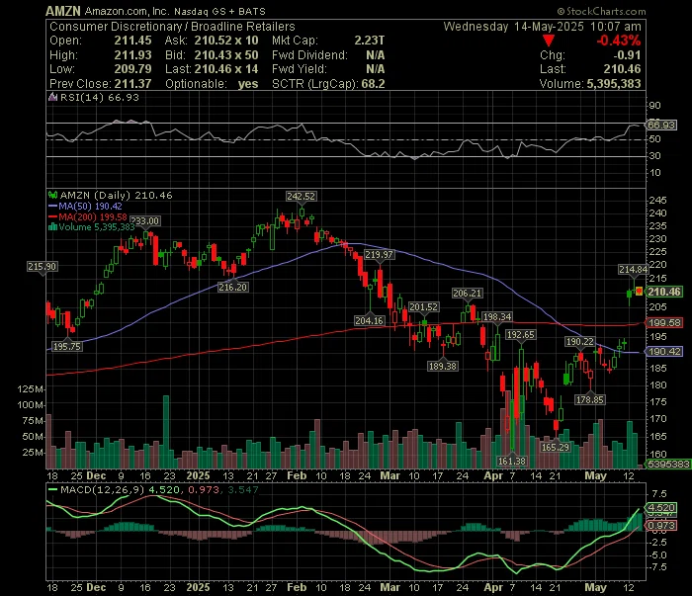
Task: Click the Wednesday 14-May-2025 timestamp
Action: 542,27
